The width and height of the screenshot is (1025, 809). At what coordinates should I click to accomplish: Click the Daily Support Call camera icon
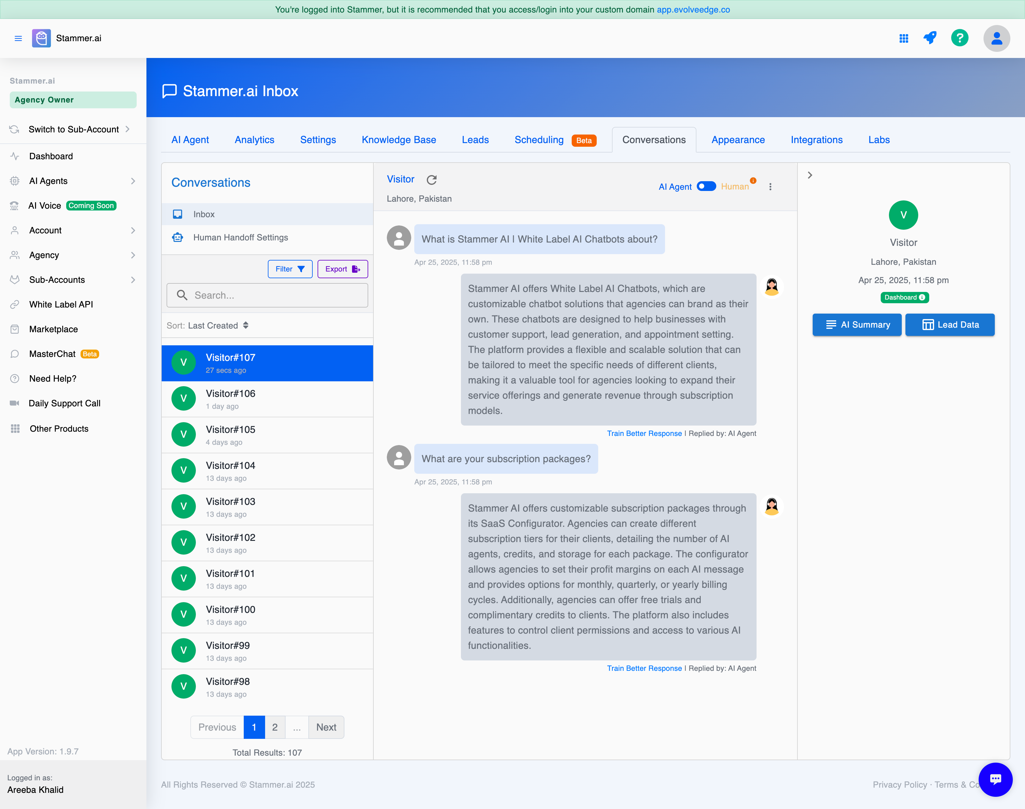click(x=14, y=403)
